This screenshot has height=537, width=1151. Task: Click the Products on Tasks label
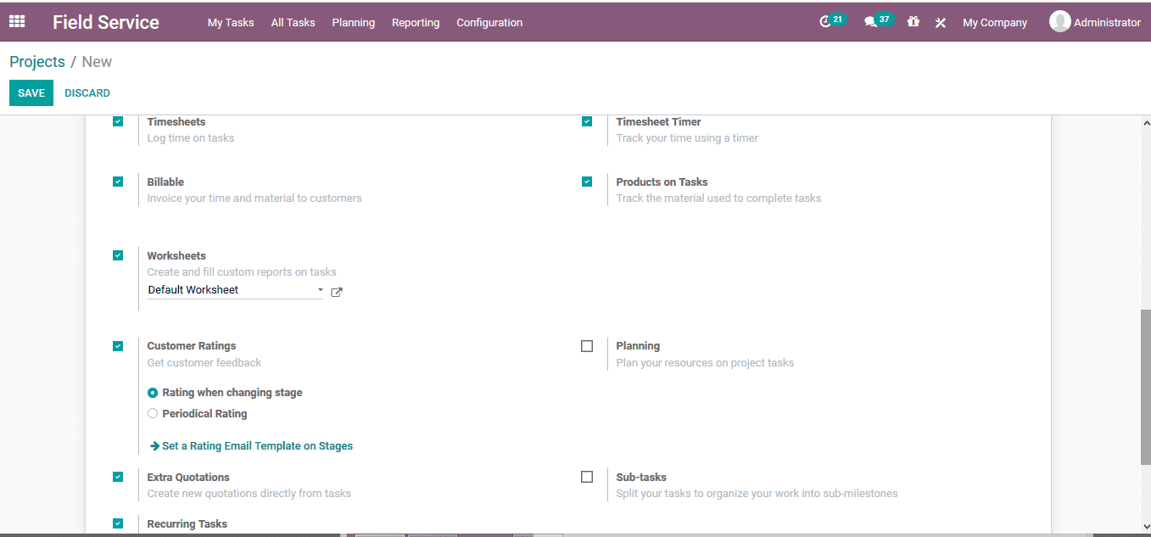coord(662,182)
